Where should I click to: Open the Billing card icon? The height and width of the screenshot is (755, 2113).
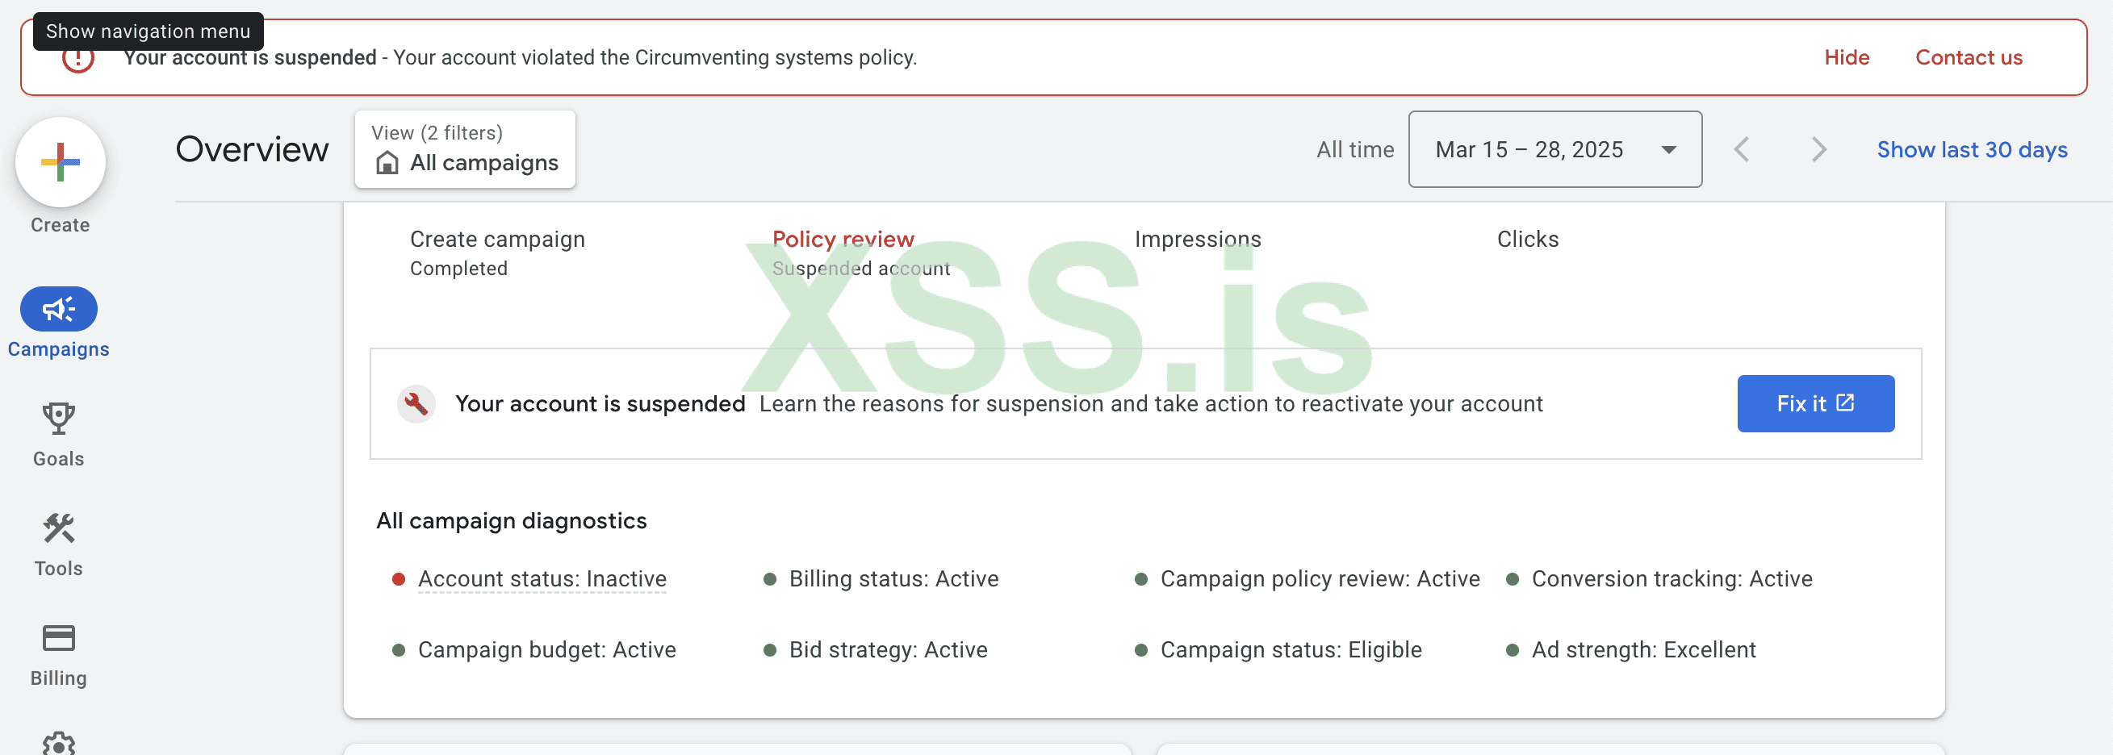coord(58,638)
